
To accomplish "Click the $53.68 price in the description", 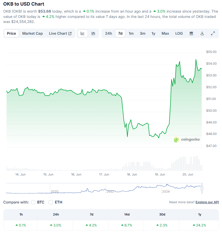I will [x=44, y=11].
